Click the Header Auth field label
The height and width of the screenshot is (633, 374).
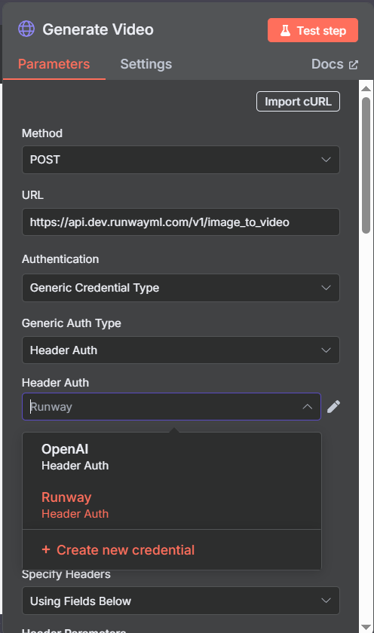pyautogui.click(x=55, y=383)
